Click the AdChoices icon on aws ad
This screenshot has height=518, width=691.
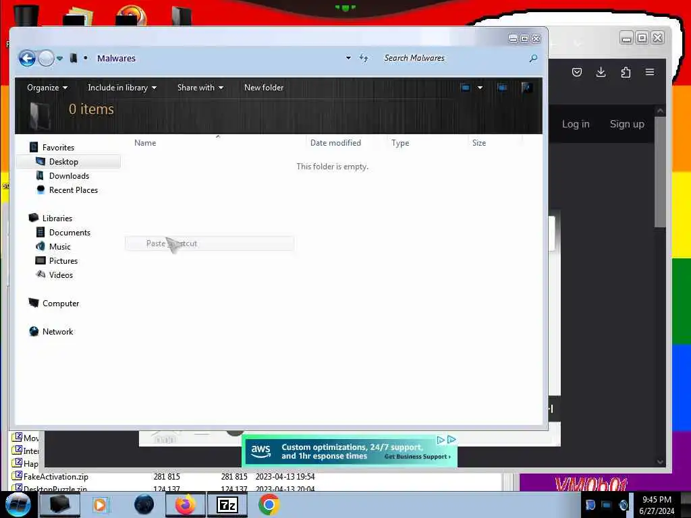pos(451,440)
